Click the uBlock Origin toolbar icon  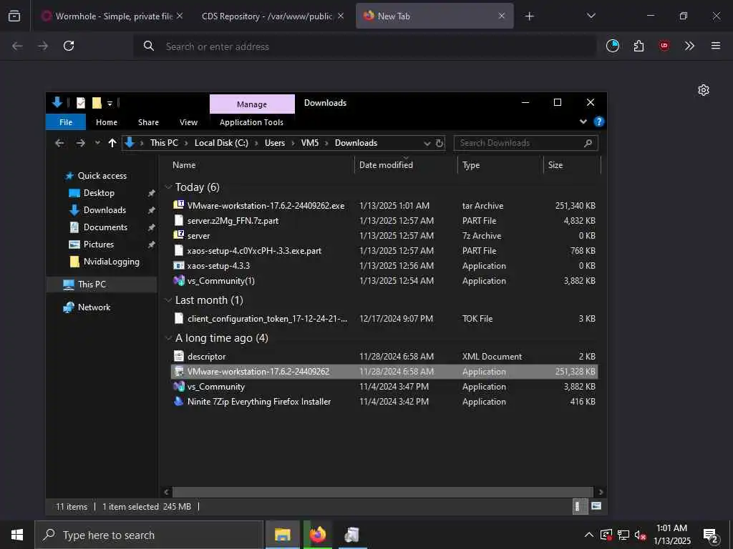(664, 46)
